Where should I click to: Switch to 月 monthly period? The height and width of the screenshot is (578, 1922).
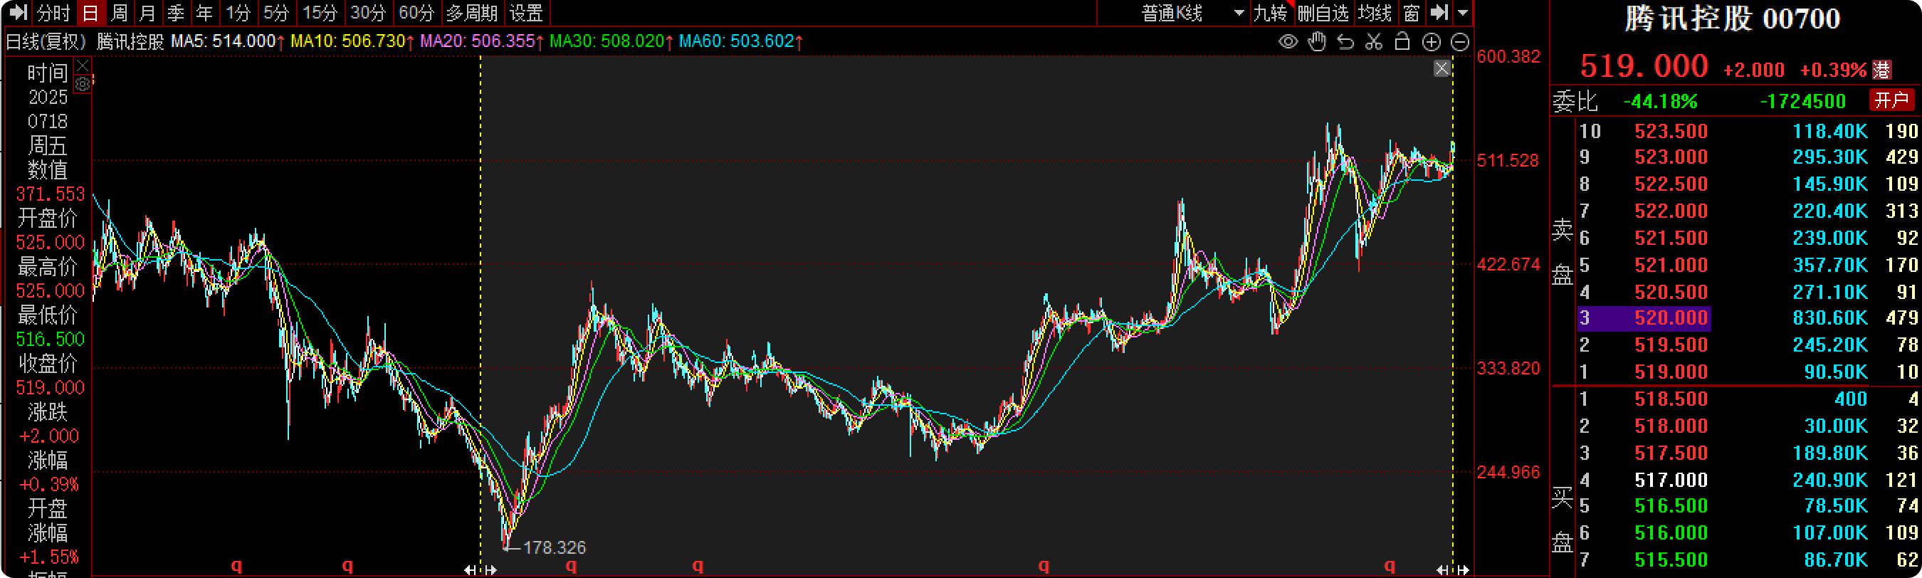(x=147, y=13)
